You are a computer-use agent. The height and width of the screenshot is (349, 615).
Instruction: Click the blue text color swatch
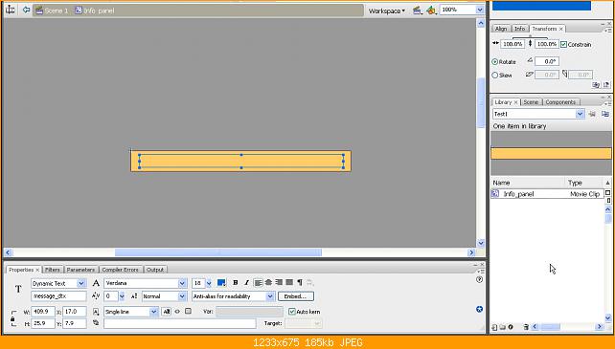(221, 283)
